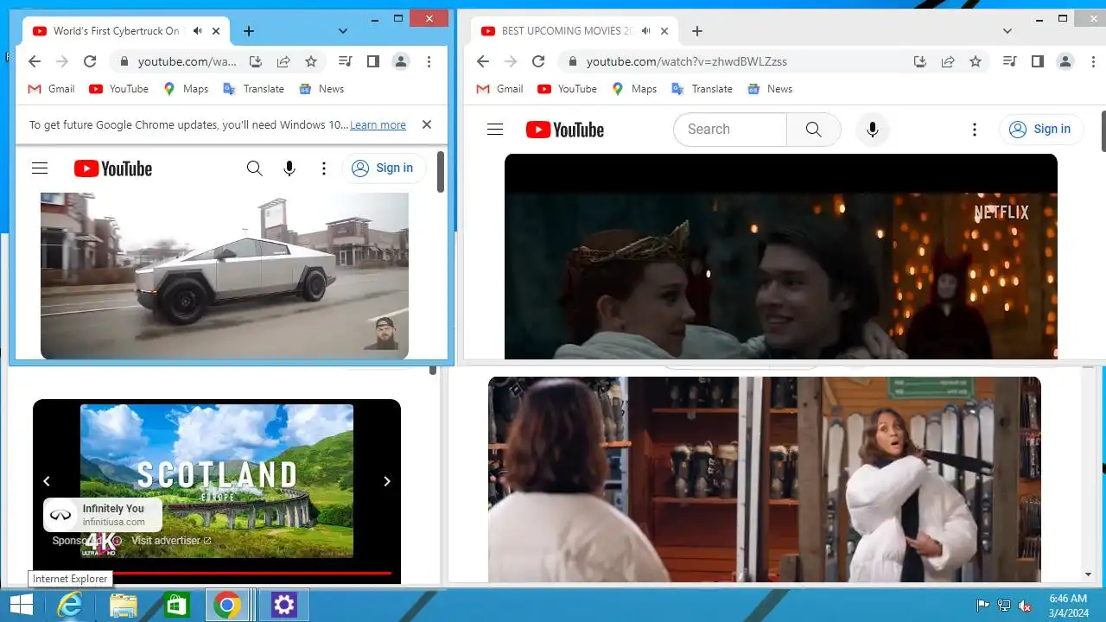Open Translate bookmark in right window
The height and width of the screenshot is (622, 1106).
[x=702, y=89]
